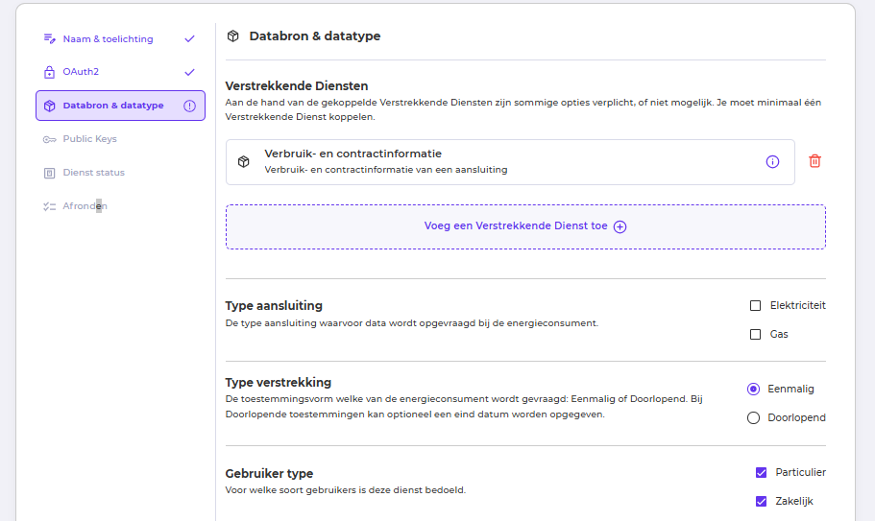
Task: Click the Doorlopend label
Action: coord(796,418)
